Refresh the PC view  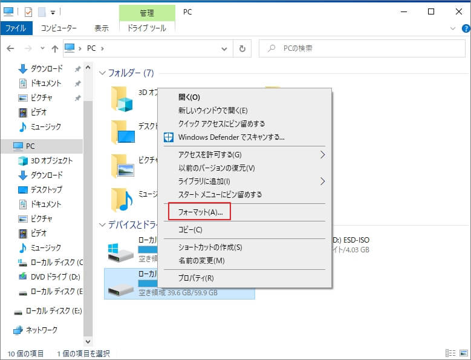click(242, 48)
